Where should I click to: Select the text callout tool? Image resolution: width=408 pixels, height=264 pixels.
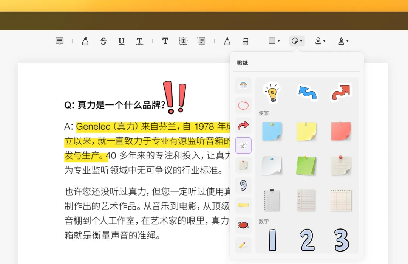pyautogui.click(x=201, y=41)
